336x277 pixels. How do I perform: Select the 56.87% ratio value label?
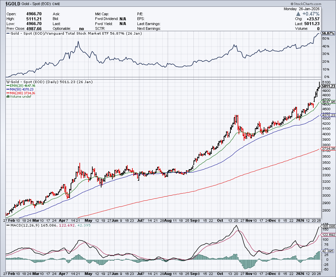coord(329,33)
